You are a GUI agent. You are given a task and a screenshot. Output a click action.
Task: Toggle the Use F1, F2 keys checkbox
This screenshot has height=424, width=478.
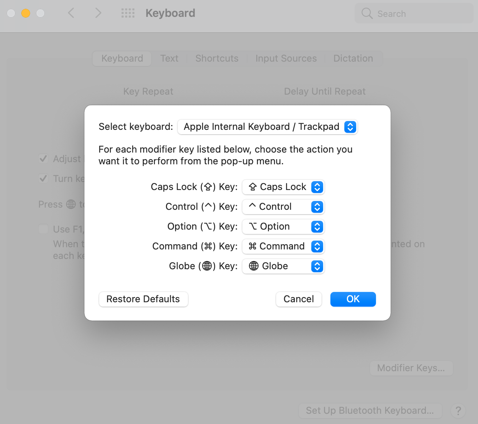[43, 229]
